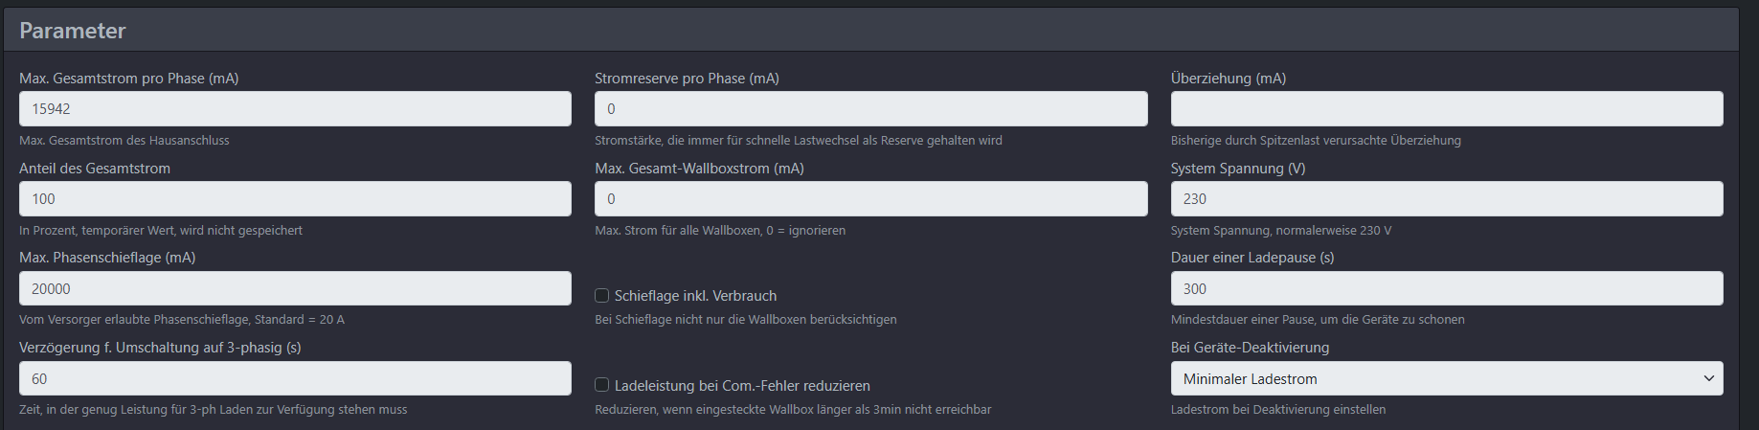Click the 'Dauer einer Ladepause (s)' label
This screenshot has width=1759, height=430.
click(1252, 258)
